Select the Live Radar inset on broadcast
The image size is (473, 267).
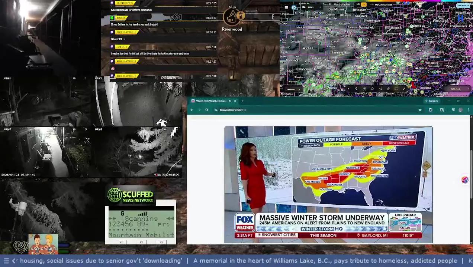[x=405, y=222]
